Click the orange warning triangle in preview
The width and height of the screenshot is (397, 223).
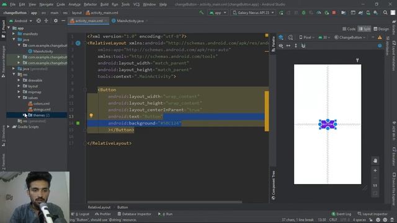coord(380,37)
